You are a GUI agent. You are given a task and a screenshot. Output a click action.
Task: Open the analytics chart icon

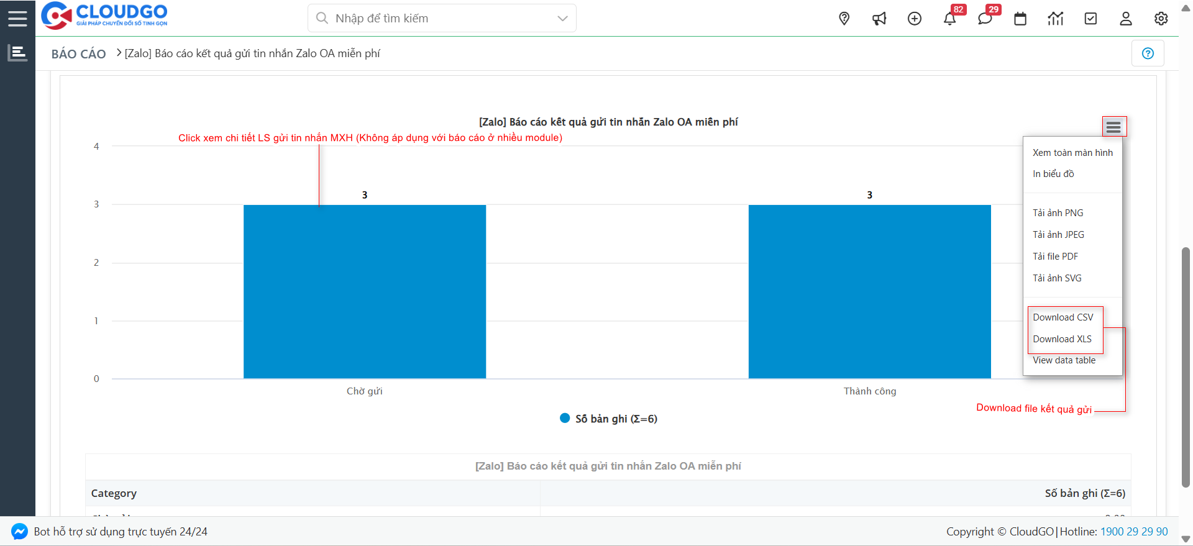[x=1055, y=19]
